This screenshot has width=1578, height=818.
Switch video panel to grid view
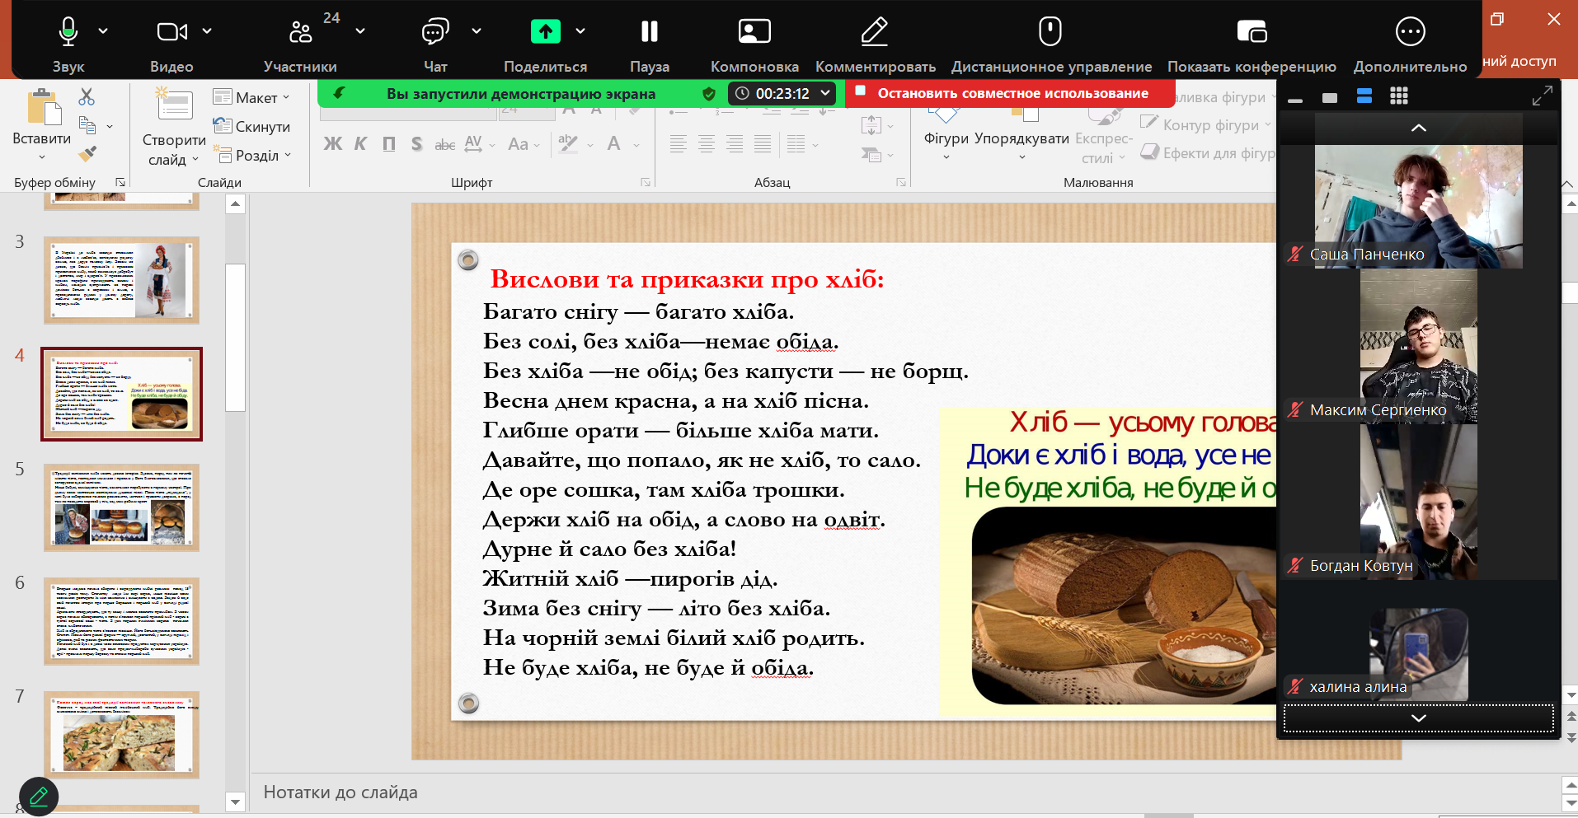point(1398,96)
